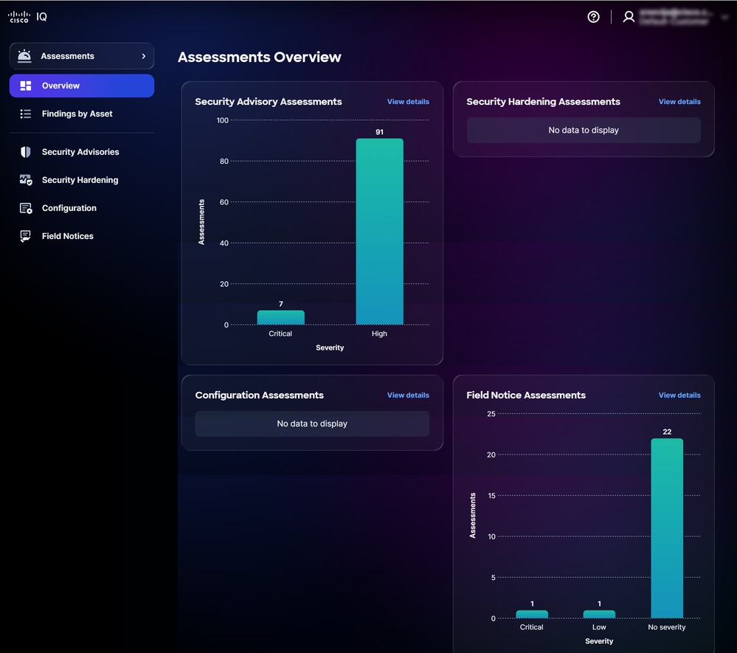Click No data to display under Configuration
This screenshot has height=653, width=737.
[312, 424]
